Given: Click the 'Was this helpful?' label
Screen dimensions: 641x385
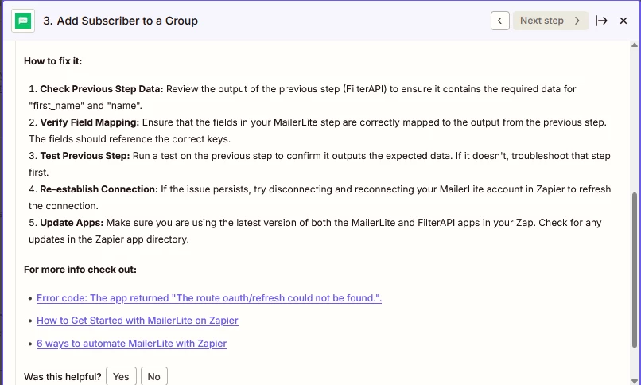Looking at the screenshot, I should click(63, 377).
